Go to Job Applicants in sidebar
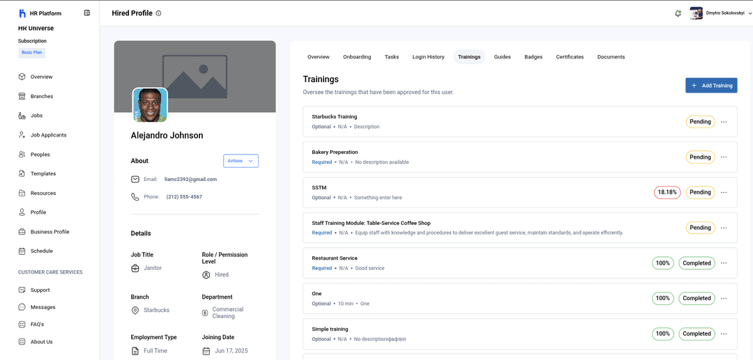The image size is (753, 360). [48, 135]
